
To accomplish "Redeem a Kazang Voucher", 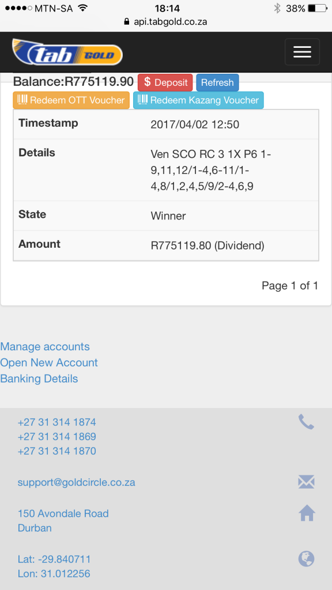I will [x=198, y=100].
